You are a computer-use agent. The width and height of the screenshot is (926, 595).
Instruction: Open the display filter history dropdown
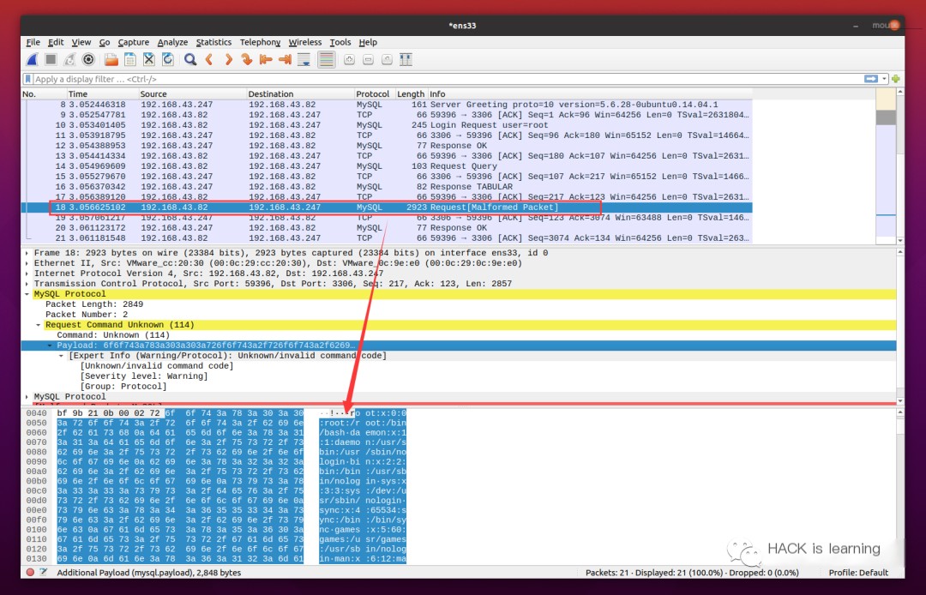pos(884,79)
